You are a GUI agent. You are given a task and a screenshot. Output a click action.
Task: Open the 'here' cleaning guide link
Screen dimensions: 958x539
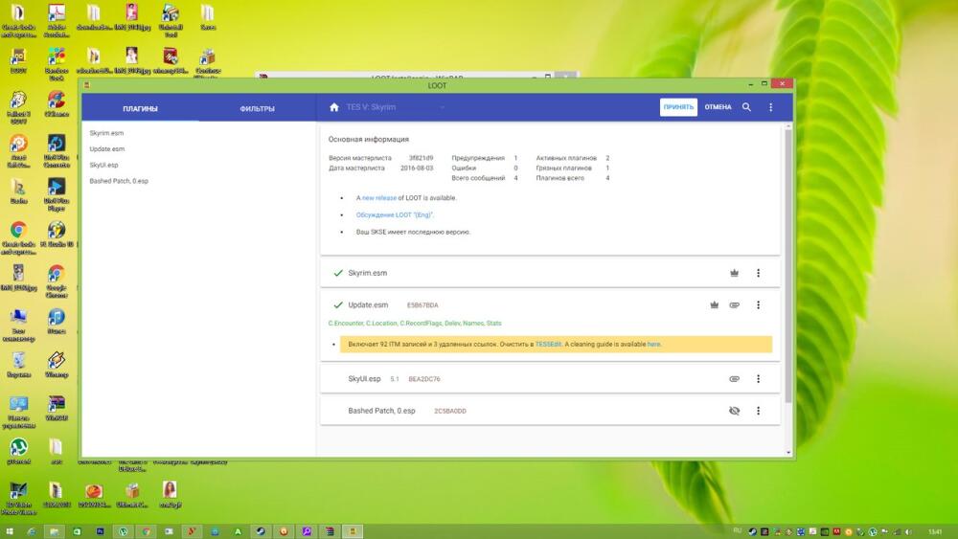coord(653,345)
